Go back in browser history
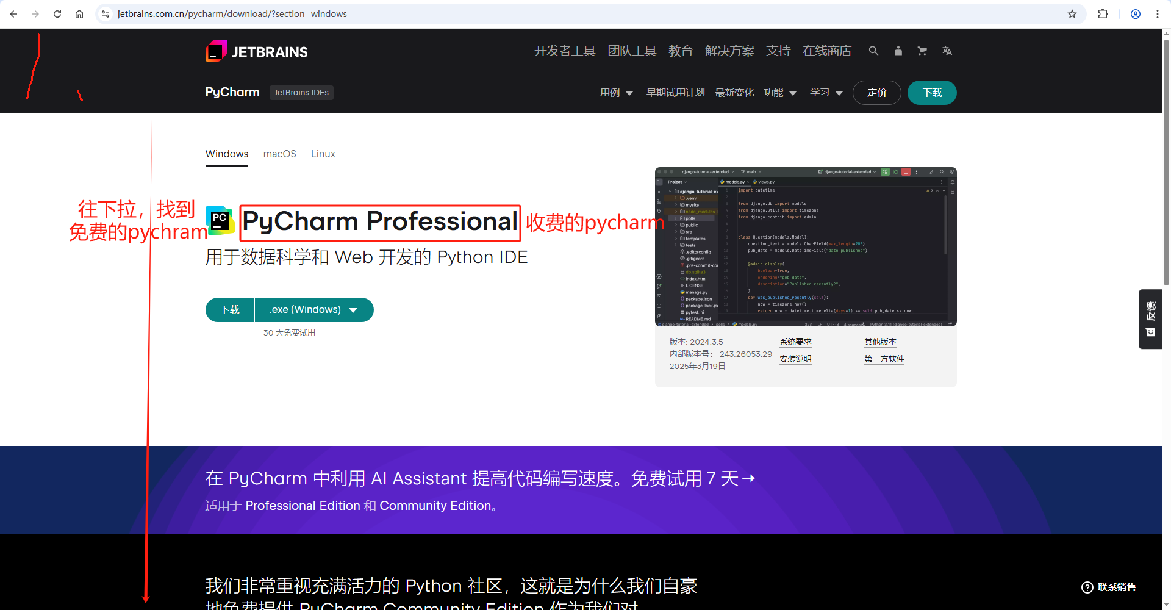The width and height of the screenshot is (1171, 610). (13, 14)
